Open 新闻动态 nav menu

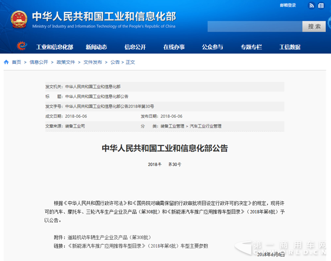click(96, 47)
